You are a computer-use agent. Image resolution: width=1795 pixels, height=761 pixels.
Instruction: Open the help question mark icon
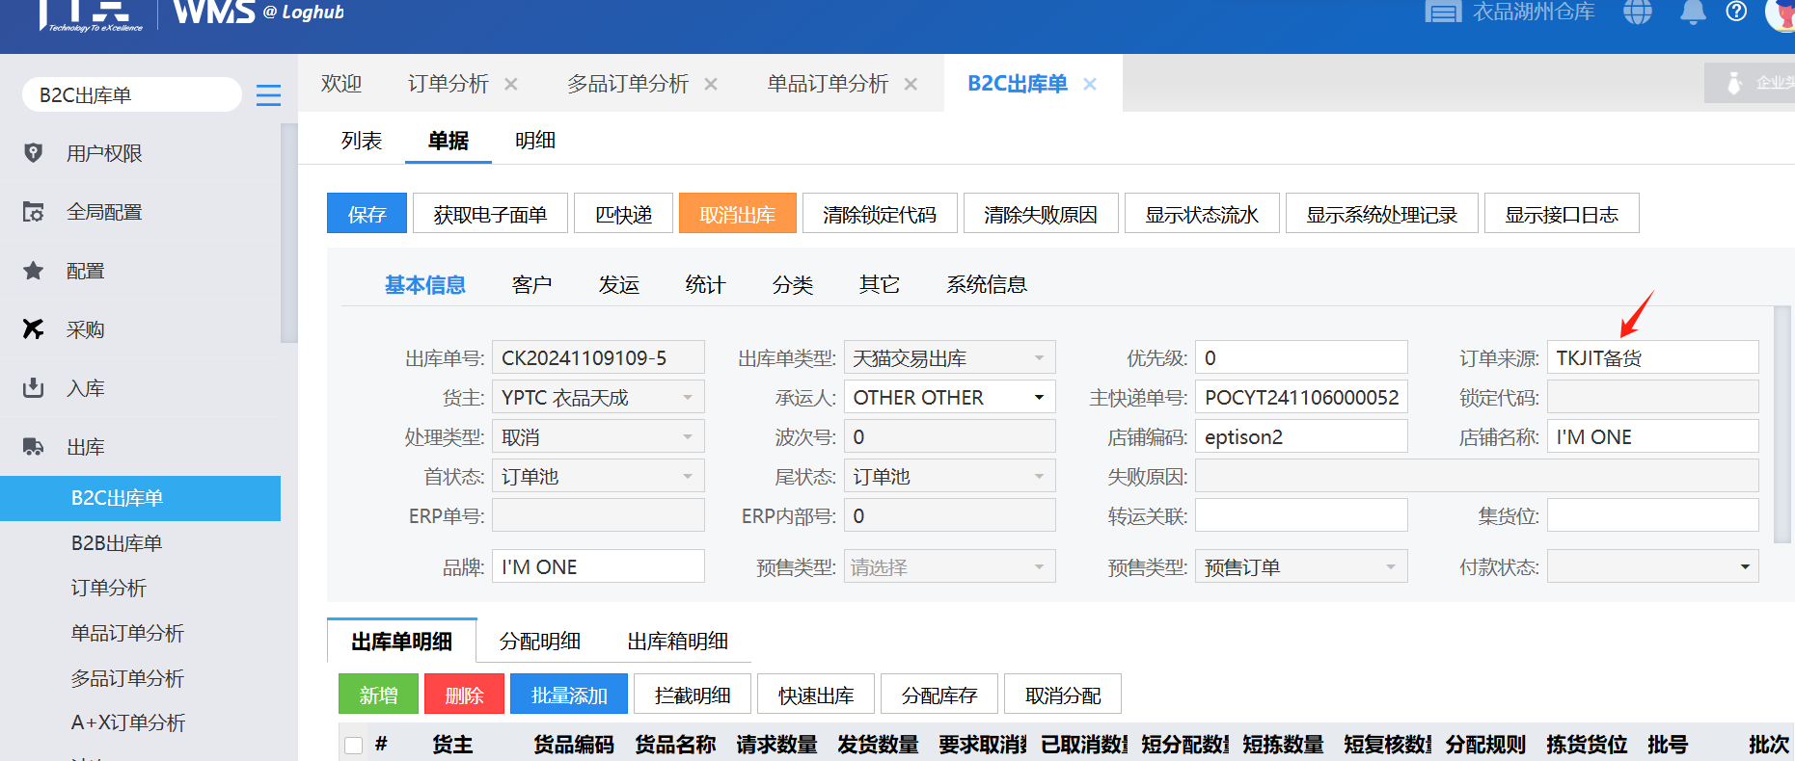[x=1736, y=12]
